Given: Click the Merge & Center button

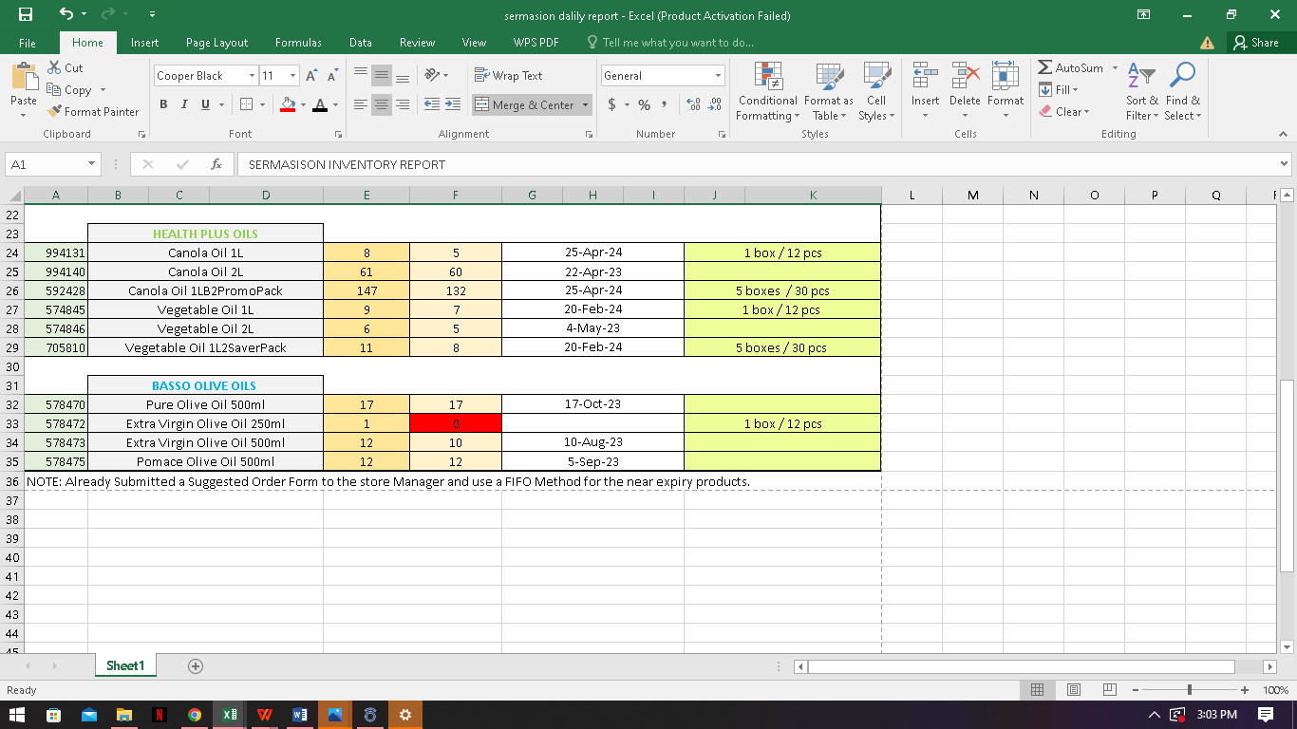Looking at the screenshot, I should pos(524,104).
